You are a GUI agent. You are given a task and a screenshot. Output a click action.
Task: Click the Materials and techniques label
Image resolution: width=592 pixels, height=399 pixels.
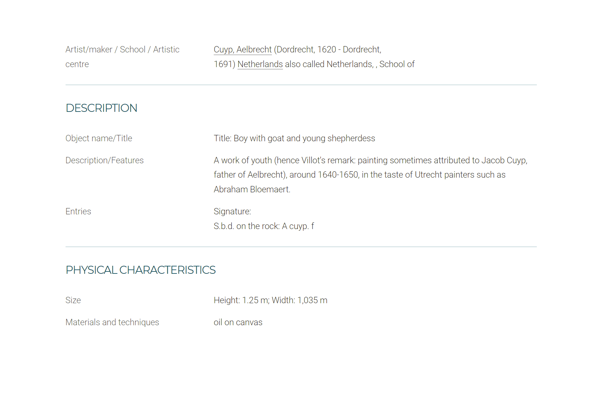tap(112, 322)
